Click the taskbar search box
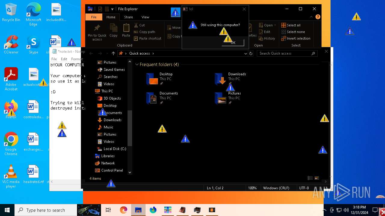This screenshot has height=216, width=385. (x=45, y=210)
